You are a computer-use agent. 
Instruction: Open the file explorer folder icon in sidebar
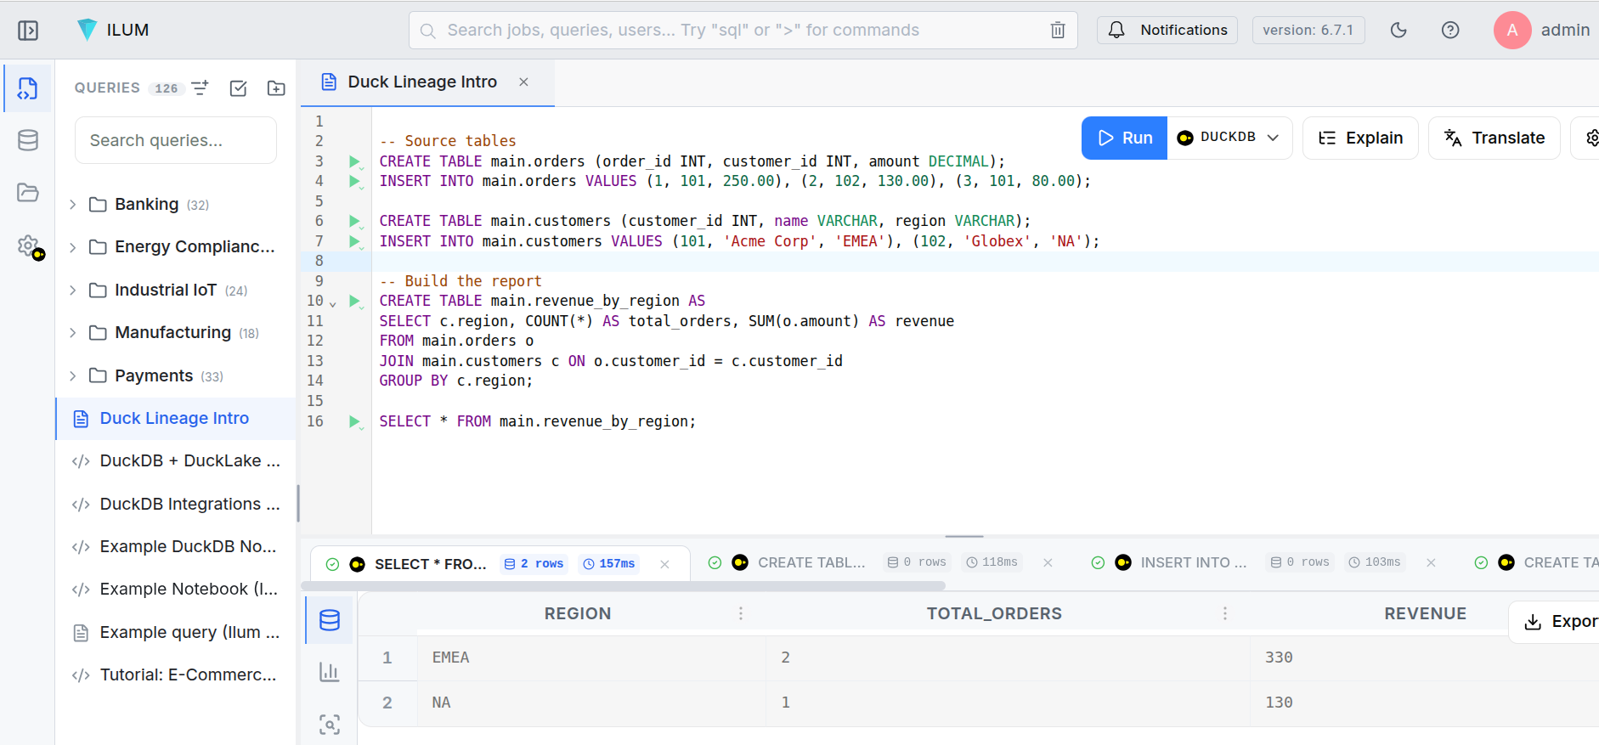point(28,193)
